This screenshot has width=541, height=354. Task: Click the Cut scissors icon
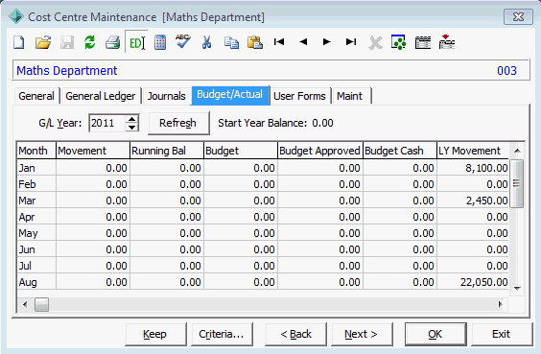(x=206, y=43)
